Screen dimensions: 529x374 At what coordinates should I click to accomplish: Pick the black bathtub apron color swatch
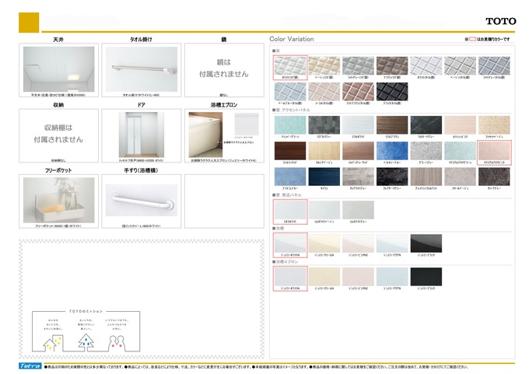(x=426, y=277)
